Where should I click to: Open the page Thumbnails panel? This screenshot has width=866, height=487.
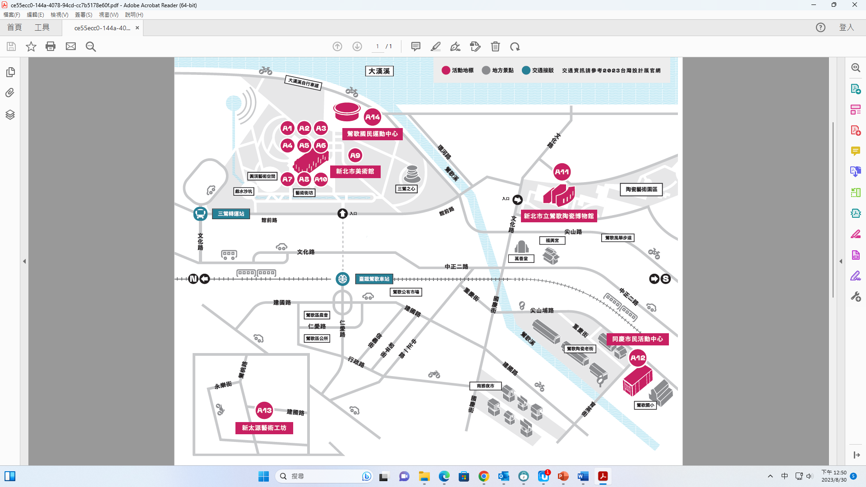tap(10, 72)
